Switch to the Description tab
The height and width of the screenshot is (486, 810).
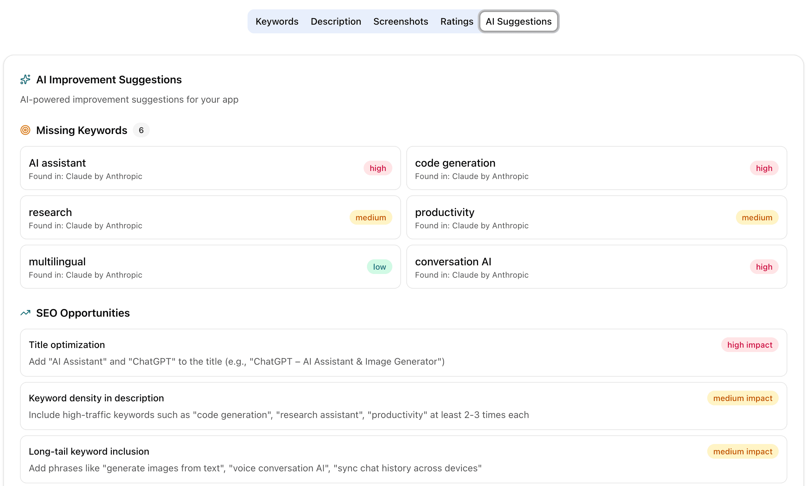tap(336, 21)
